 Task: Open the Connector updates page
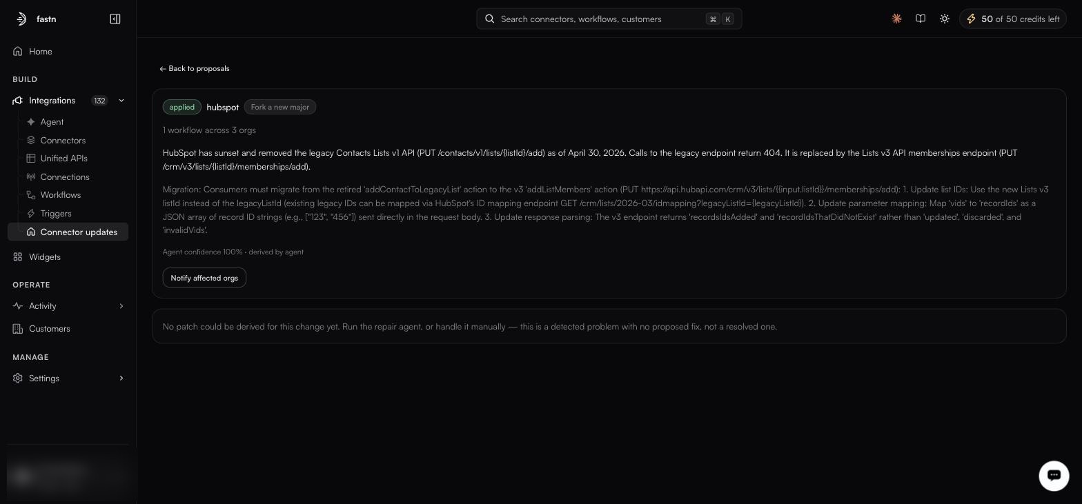68,232
